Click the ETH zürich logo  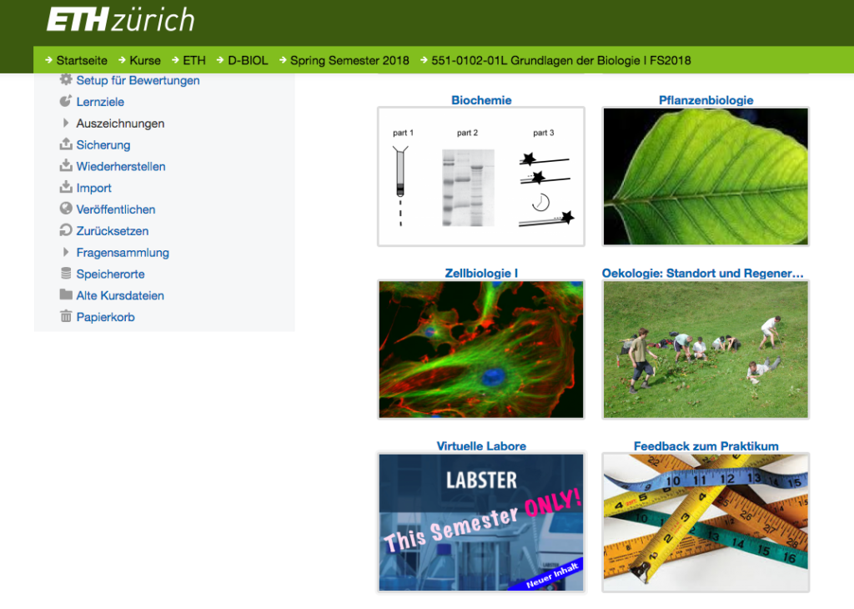point(120,20)
